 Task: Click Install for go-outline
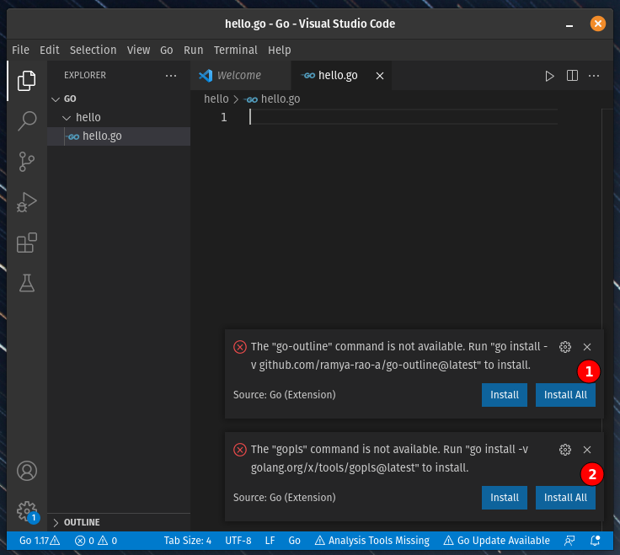pyautogui.click(x=504, y=395)
